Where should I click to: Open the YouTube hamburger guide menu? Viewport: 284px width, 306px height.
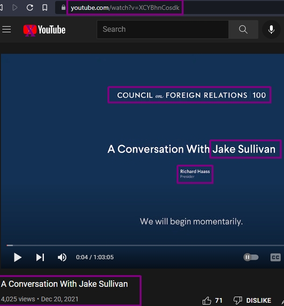(x=7, y=29)
